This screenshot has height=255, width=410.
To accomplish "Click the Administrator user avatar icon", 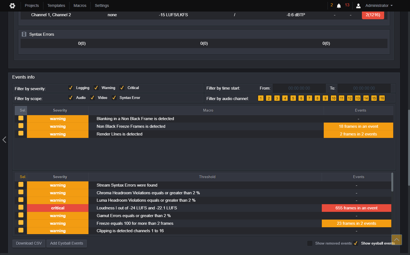I will (x=358, y=6).
